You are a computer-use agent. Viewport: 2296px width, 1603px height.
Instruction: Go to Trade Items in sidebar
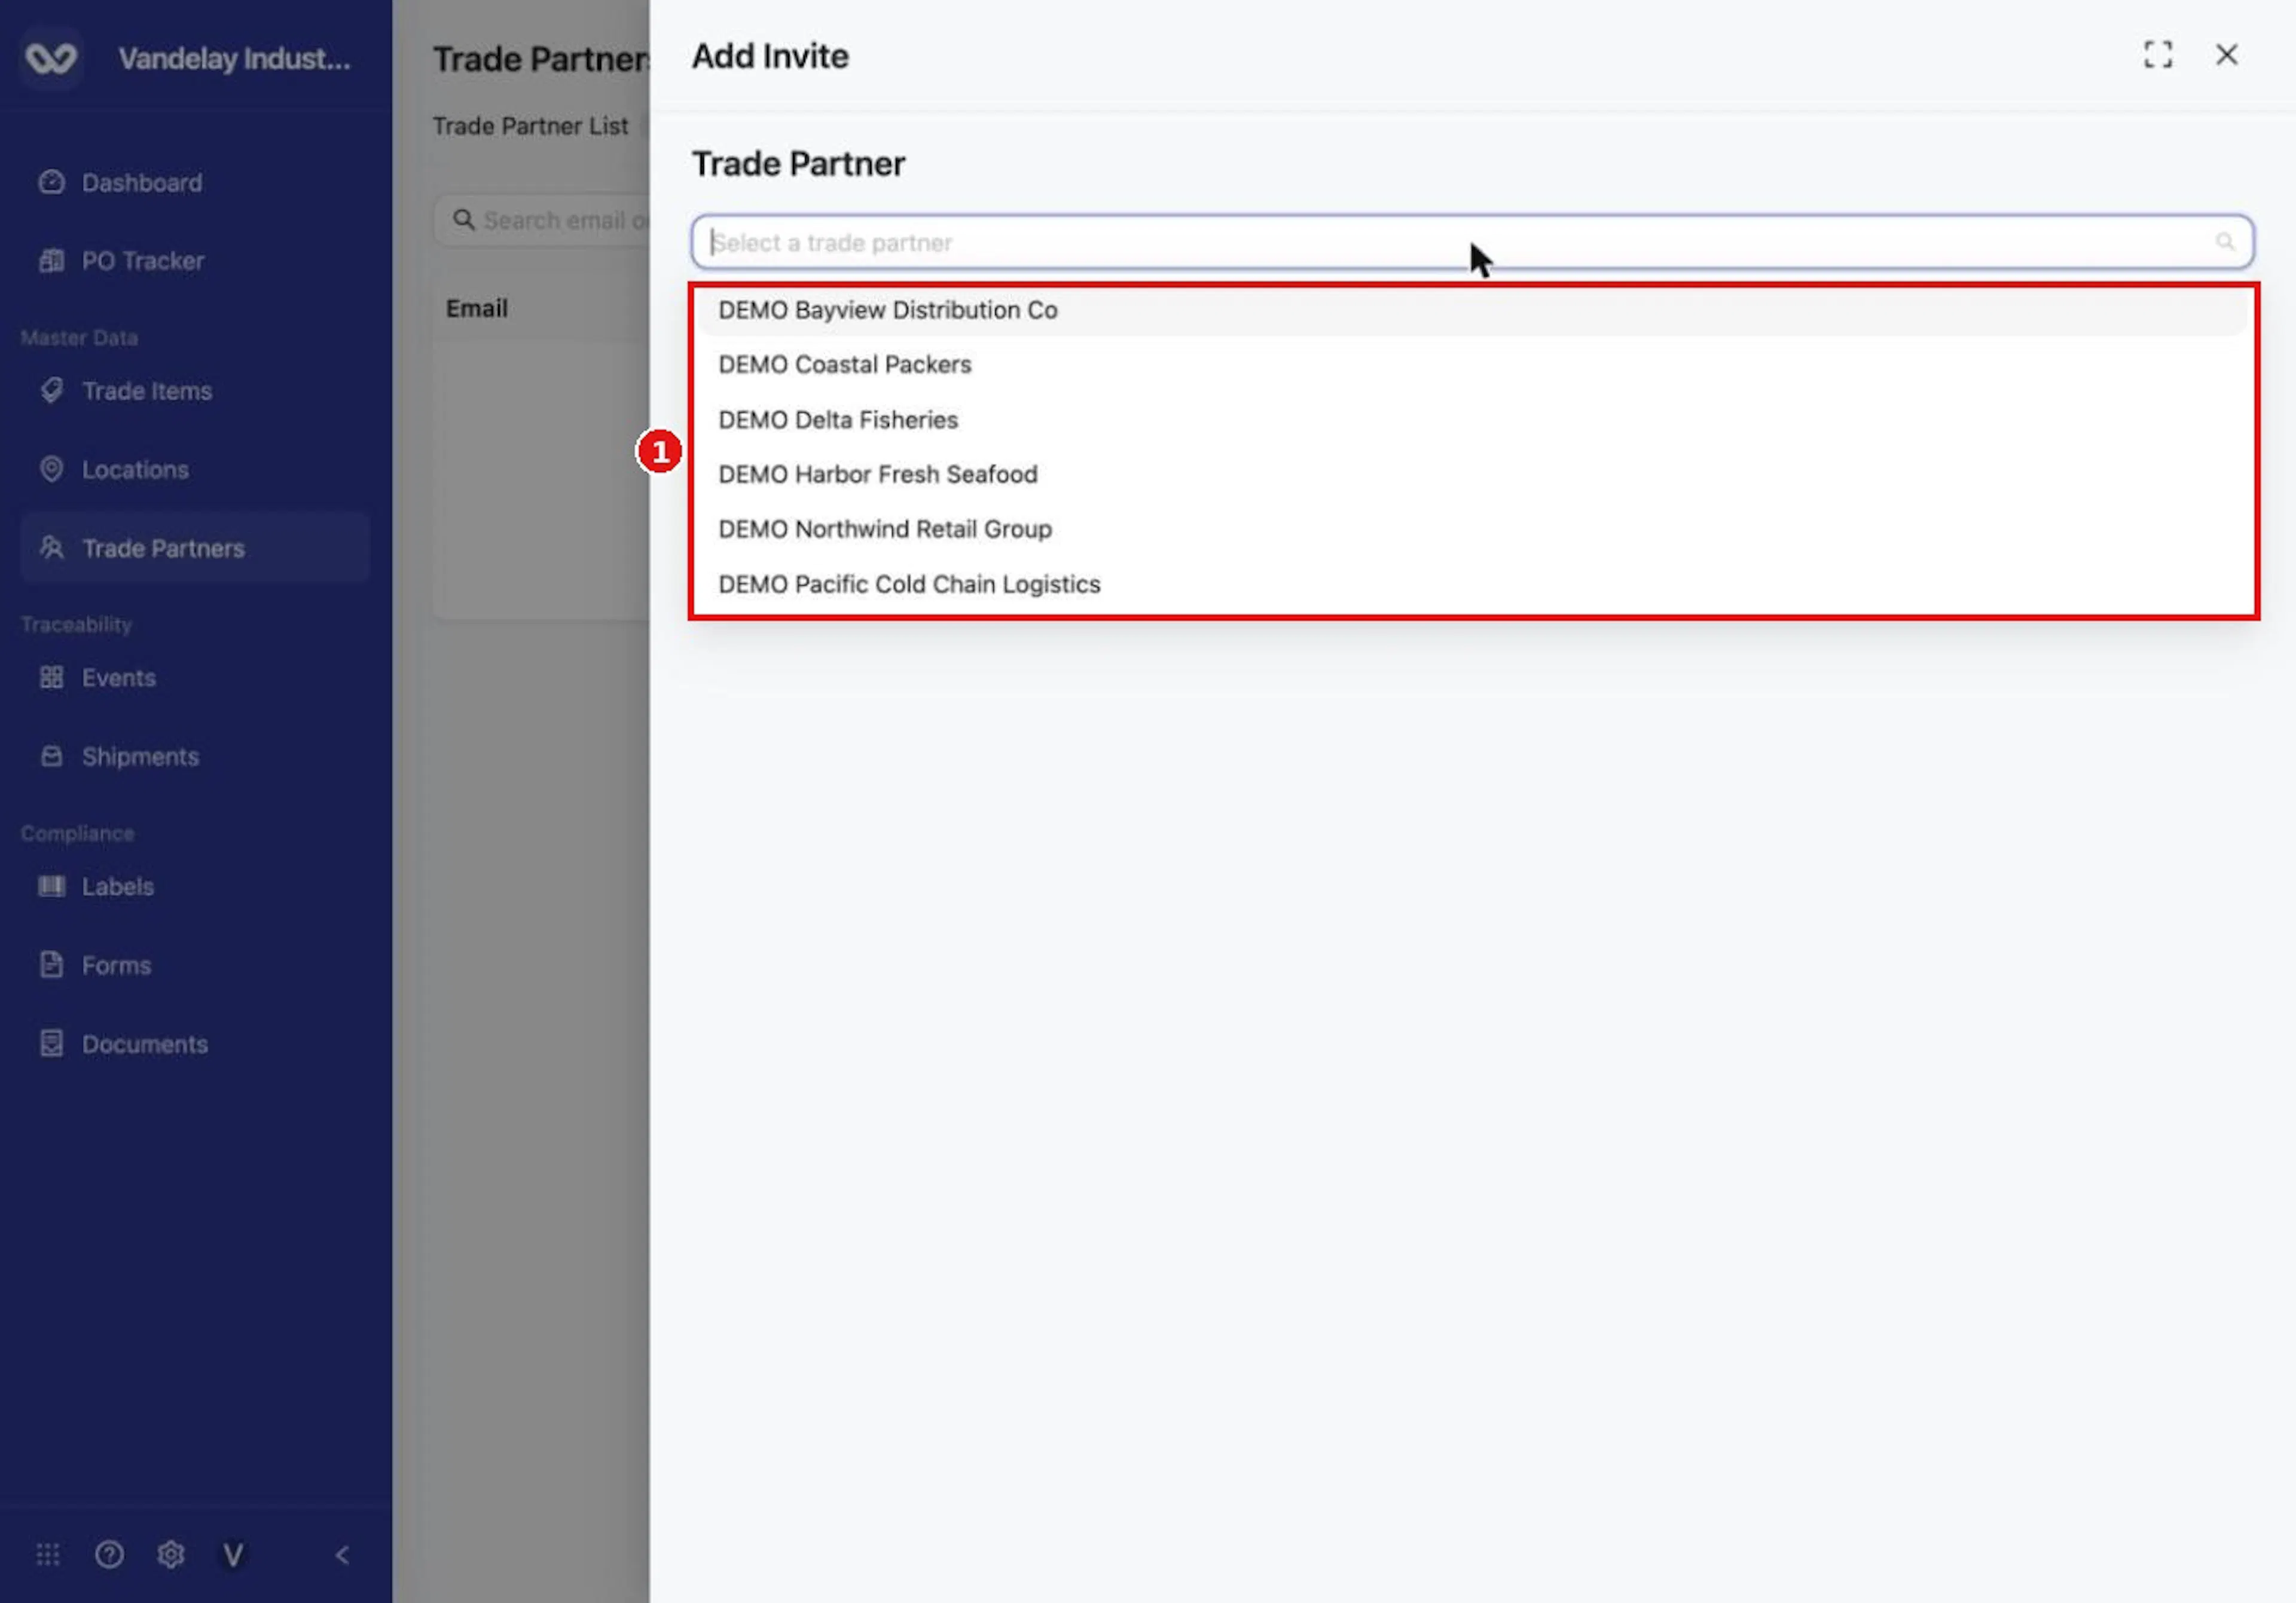(195, 391)
